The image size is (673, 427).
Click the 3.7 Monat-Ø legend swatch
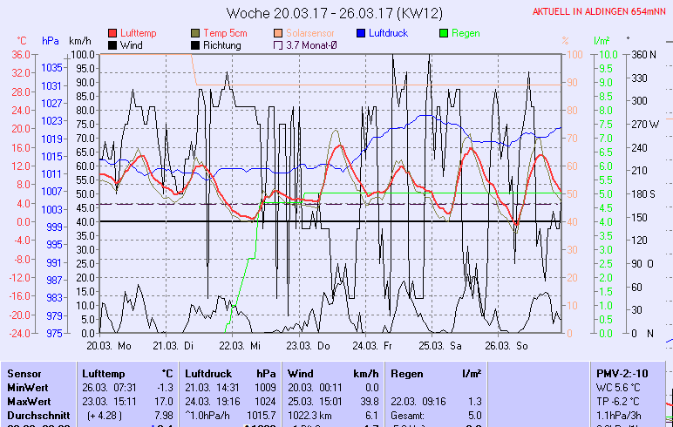(x=279, y=45)
